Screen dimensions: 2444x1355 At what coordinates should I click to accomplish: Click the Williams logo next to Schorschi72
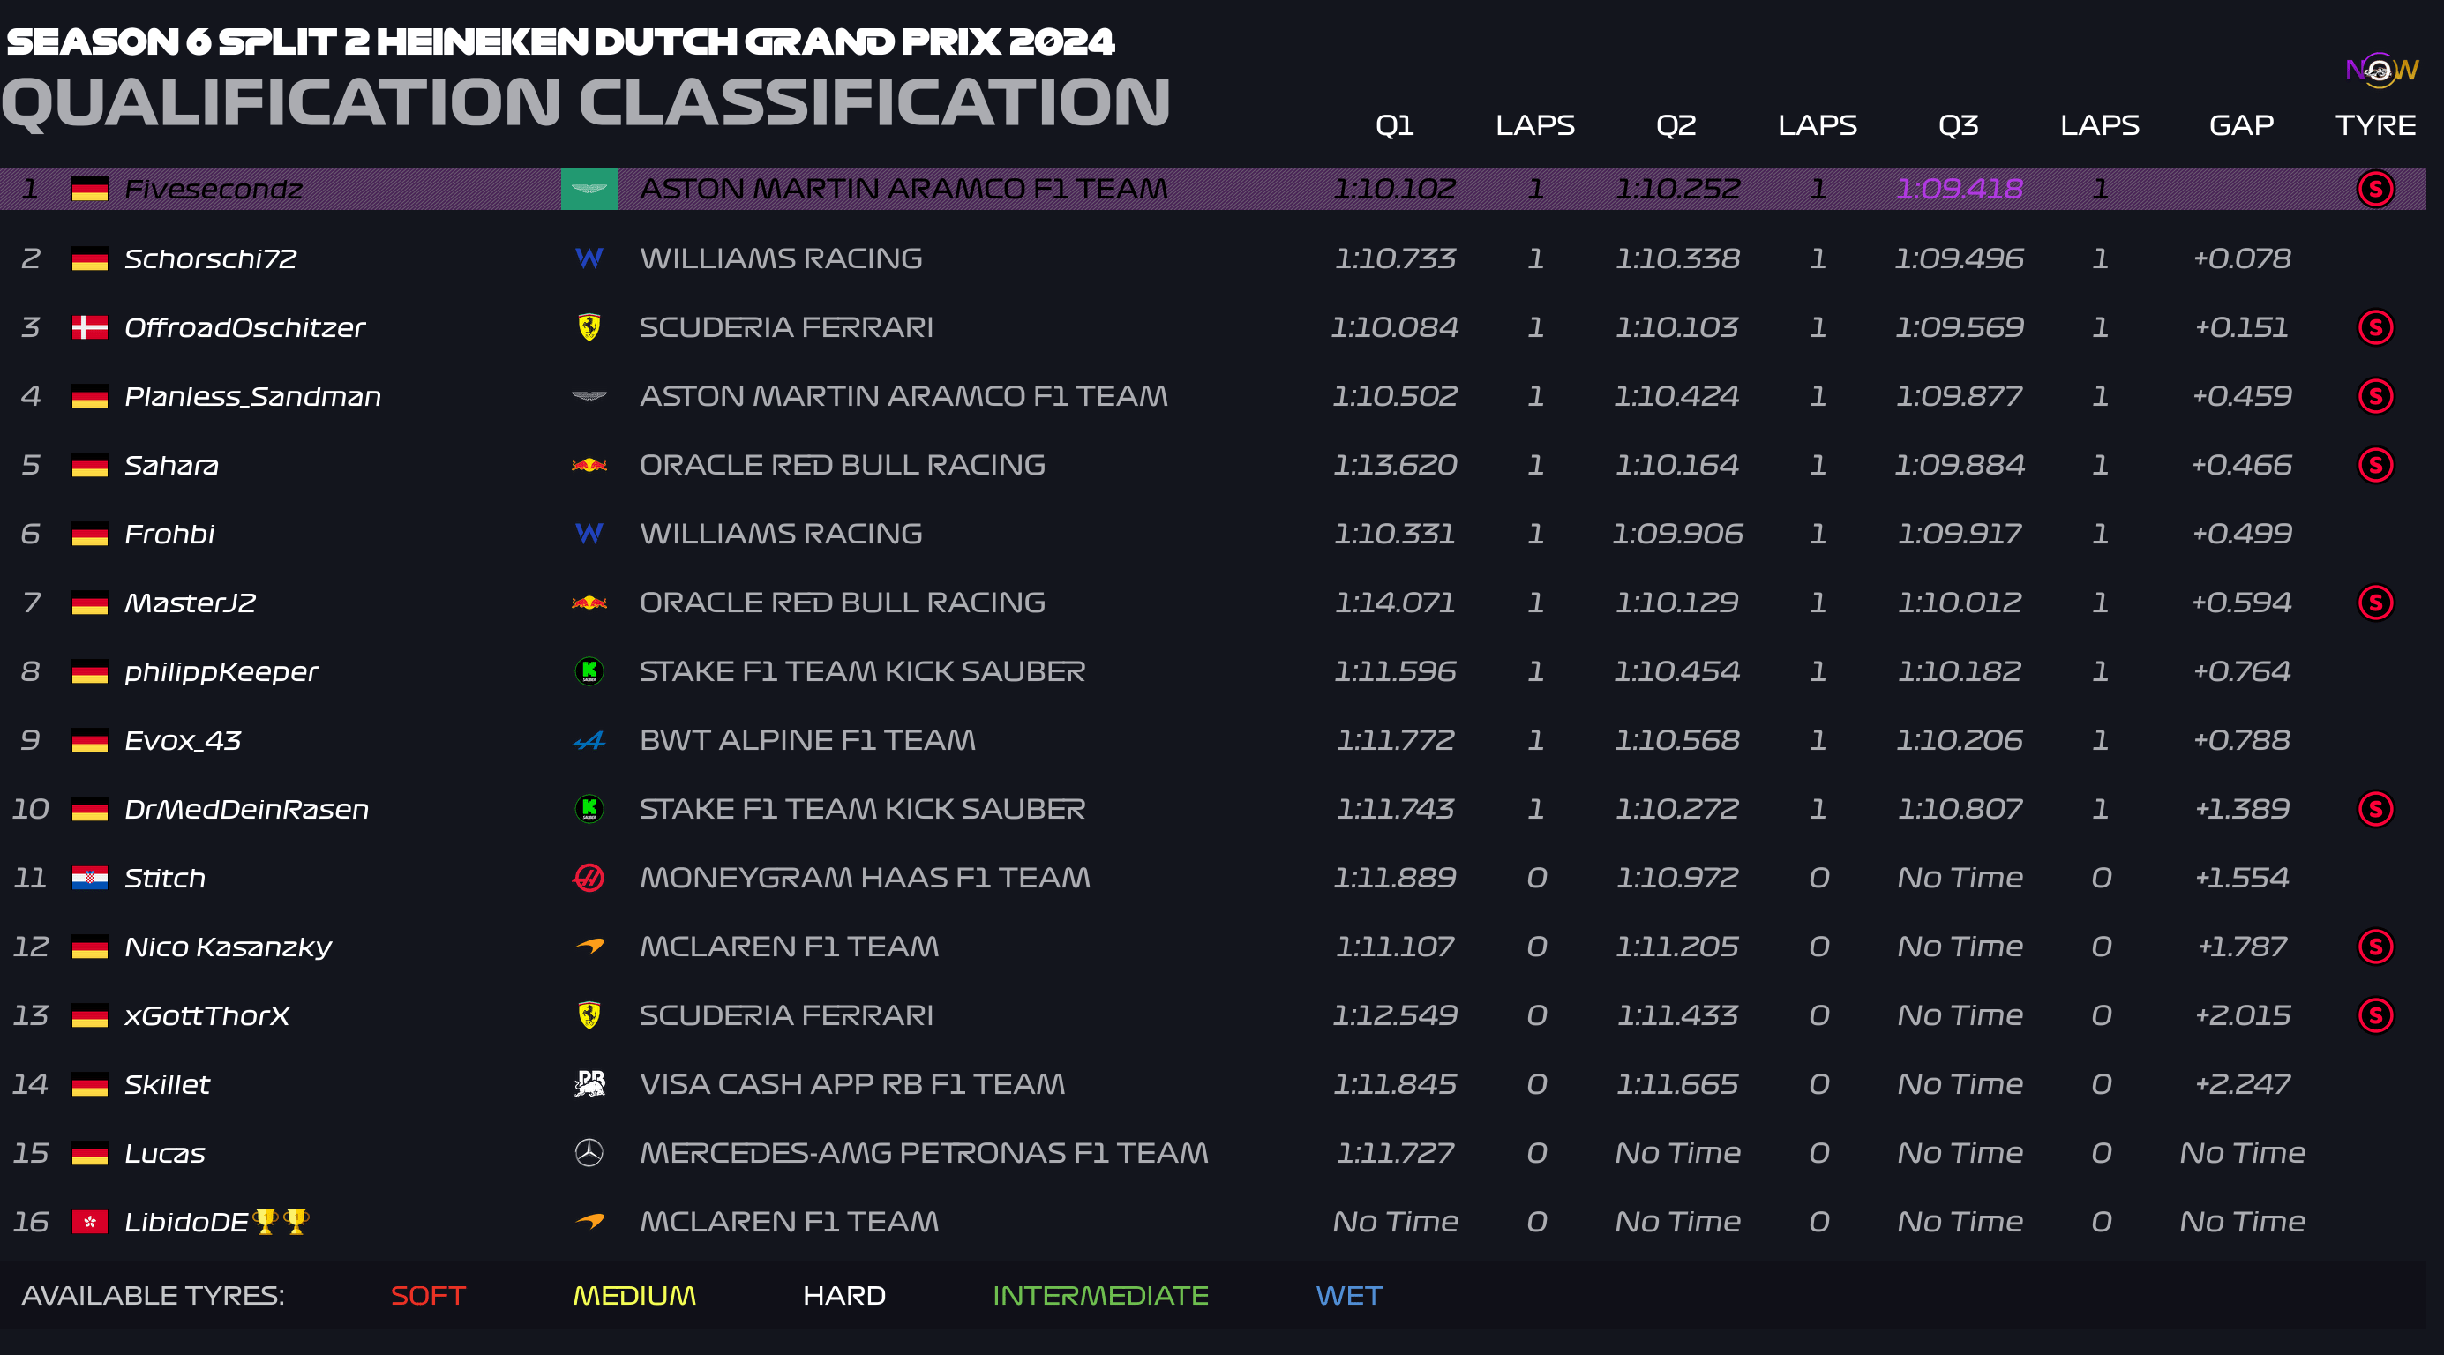click(589, 258)
